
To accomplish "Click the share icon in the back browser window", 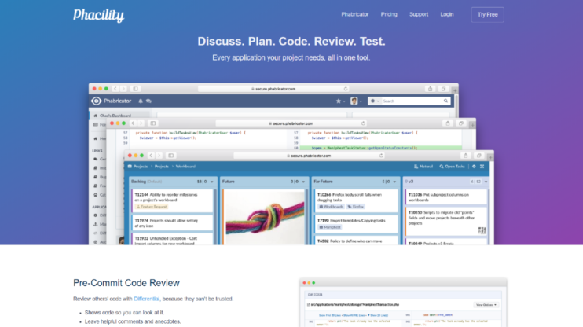I will (431, 89).
